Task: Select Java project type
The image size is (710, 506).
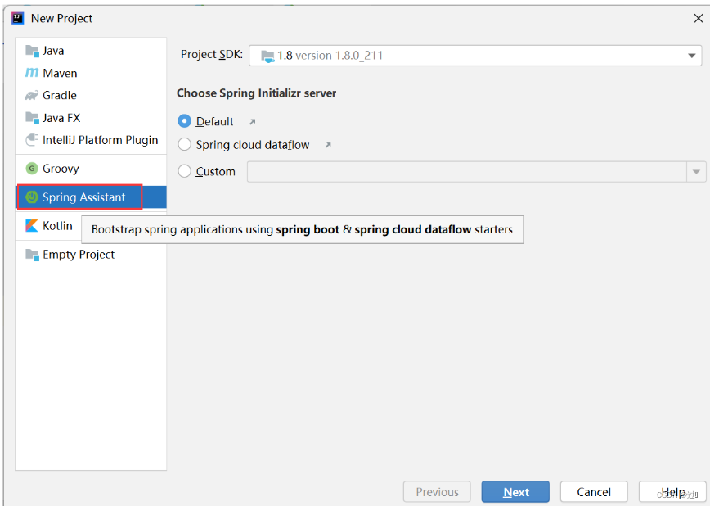Action: [x=91, y=51]
